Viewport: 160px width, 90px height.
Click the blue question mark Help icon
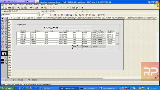(x=82, y=8)
